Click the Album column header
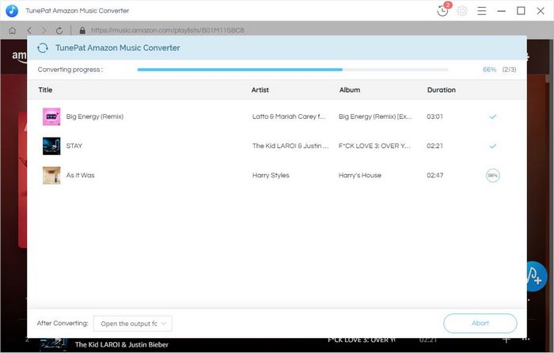 [x=350, y=89]
